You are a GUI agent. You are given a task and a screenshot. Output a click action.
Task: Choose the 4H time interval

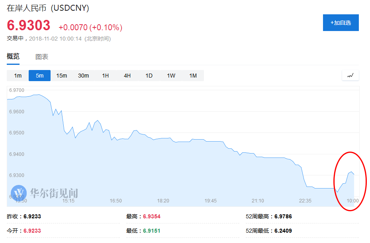coord(127,76)
